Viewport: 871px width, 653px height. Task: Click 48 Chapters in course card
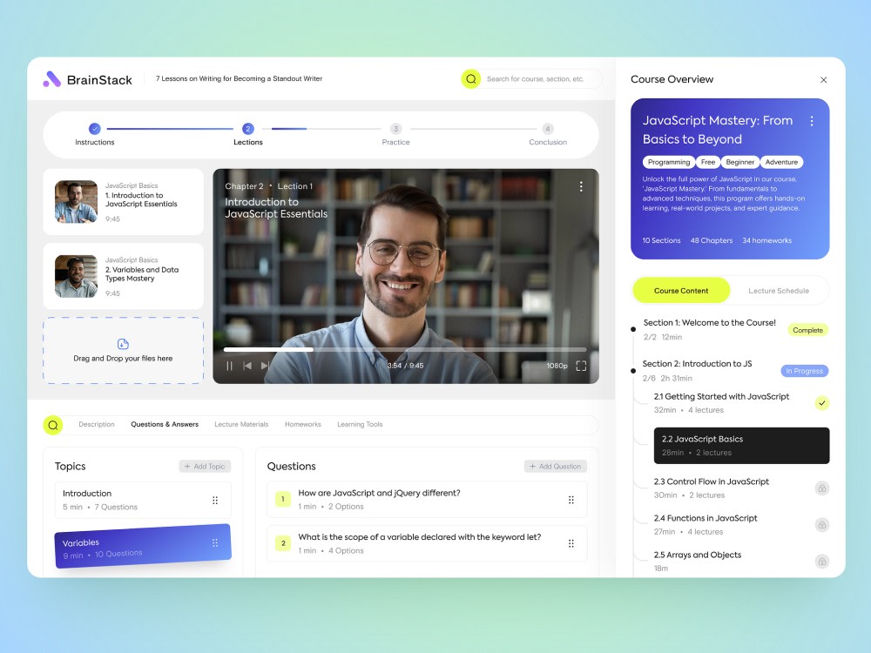711,240
